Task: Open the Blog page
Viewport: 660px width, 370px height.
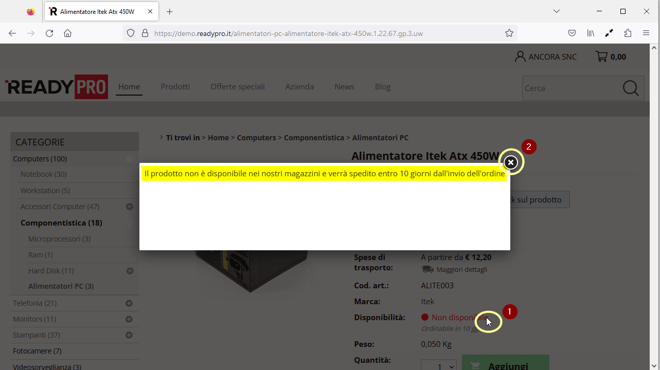Action: 383,87
